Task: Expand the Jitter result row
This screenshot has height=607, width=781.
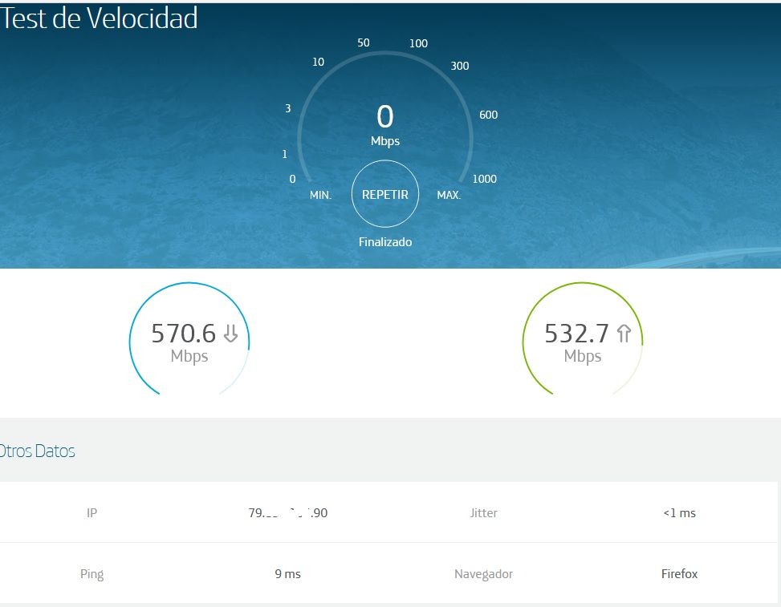Action: click(x=483, y=512)
